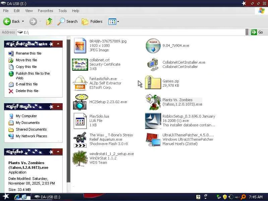Select the Plants Vs. Zombies exe icon
The width and height of the screenshot is (268, 201).
pyautogui.click(x=153, y=102)
